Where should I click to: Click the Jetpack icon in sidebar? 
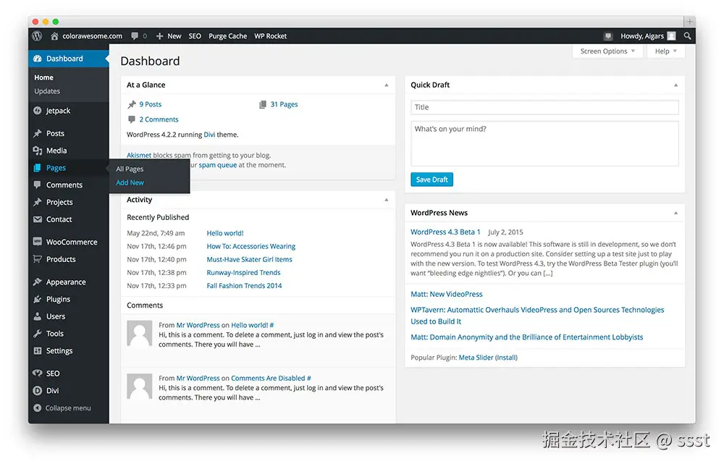click(38, 111)
